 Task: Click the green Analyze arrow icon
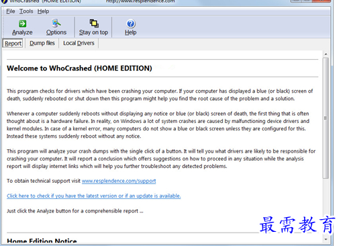point(22,24)
